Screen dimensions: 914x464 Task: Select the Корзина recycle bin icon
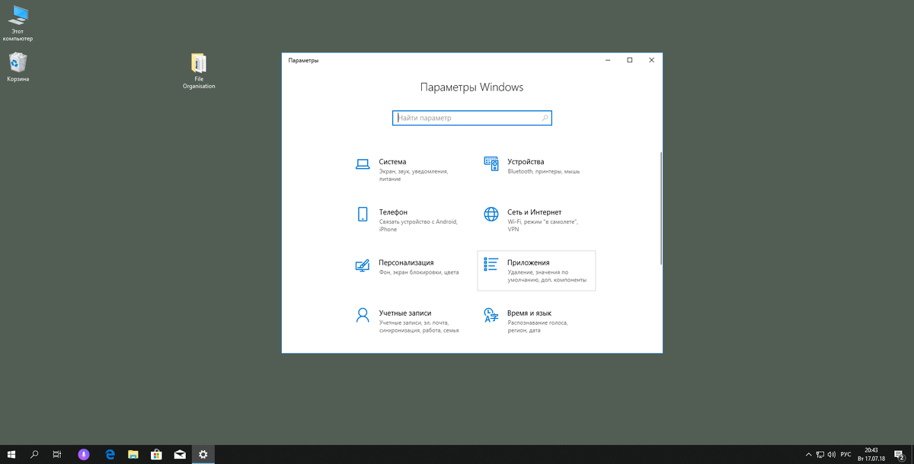point(18,68)
